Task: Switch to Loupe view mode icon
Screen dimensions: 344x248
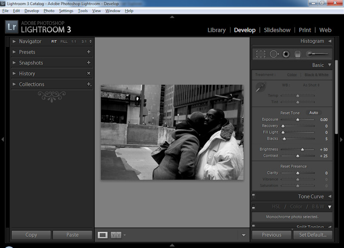Action: point(102,235)
